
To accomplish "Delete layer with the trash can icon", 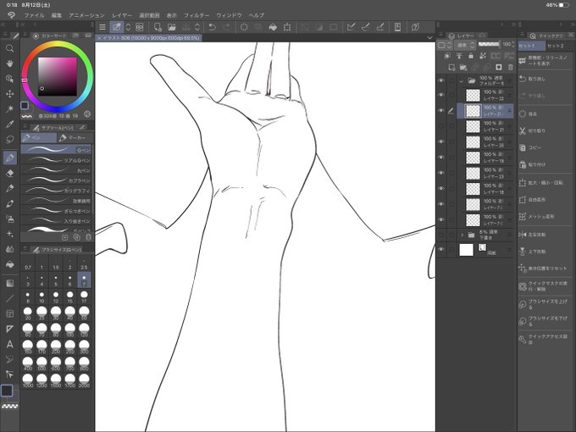I will point(510,67).
